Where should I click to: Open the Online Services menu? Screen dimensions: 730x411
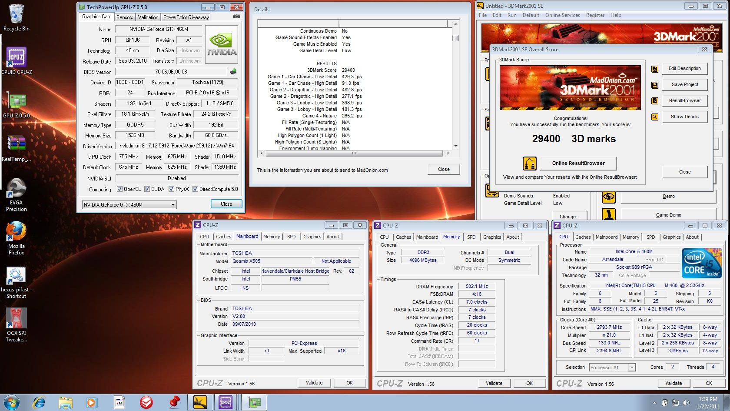pos(563,15)
